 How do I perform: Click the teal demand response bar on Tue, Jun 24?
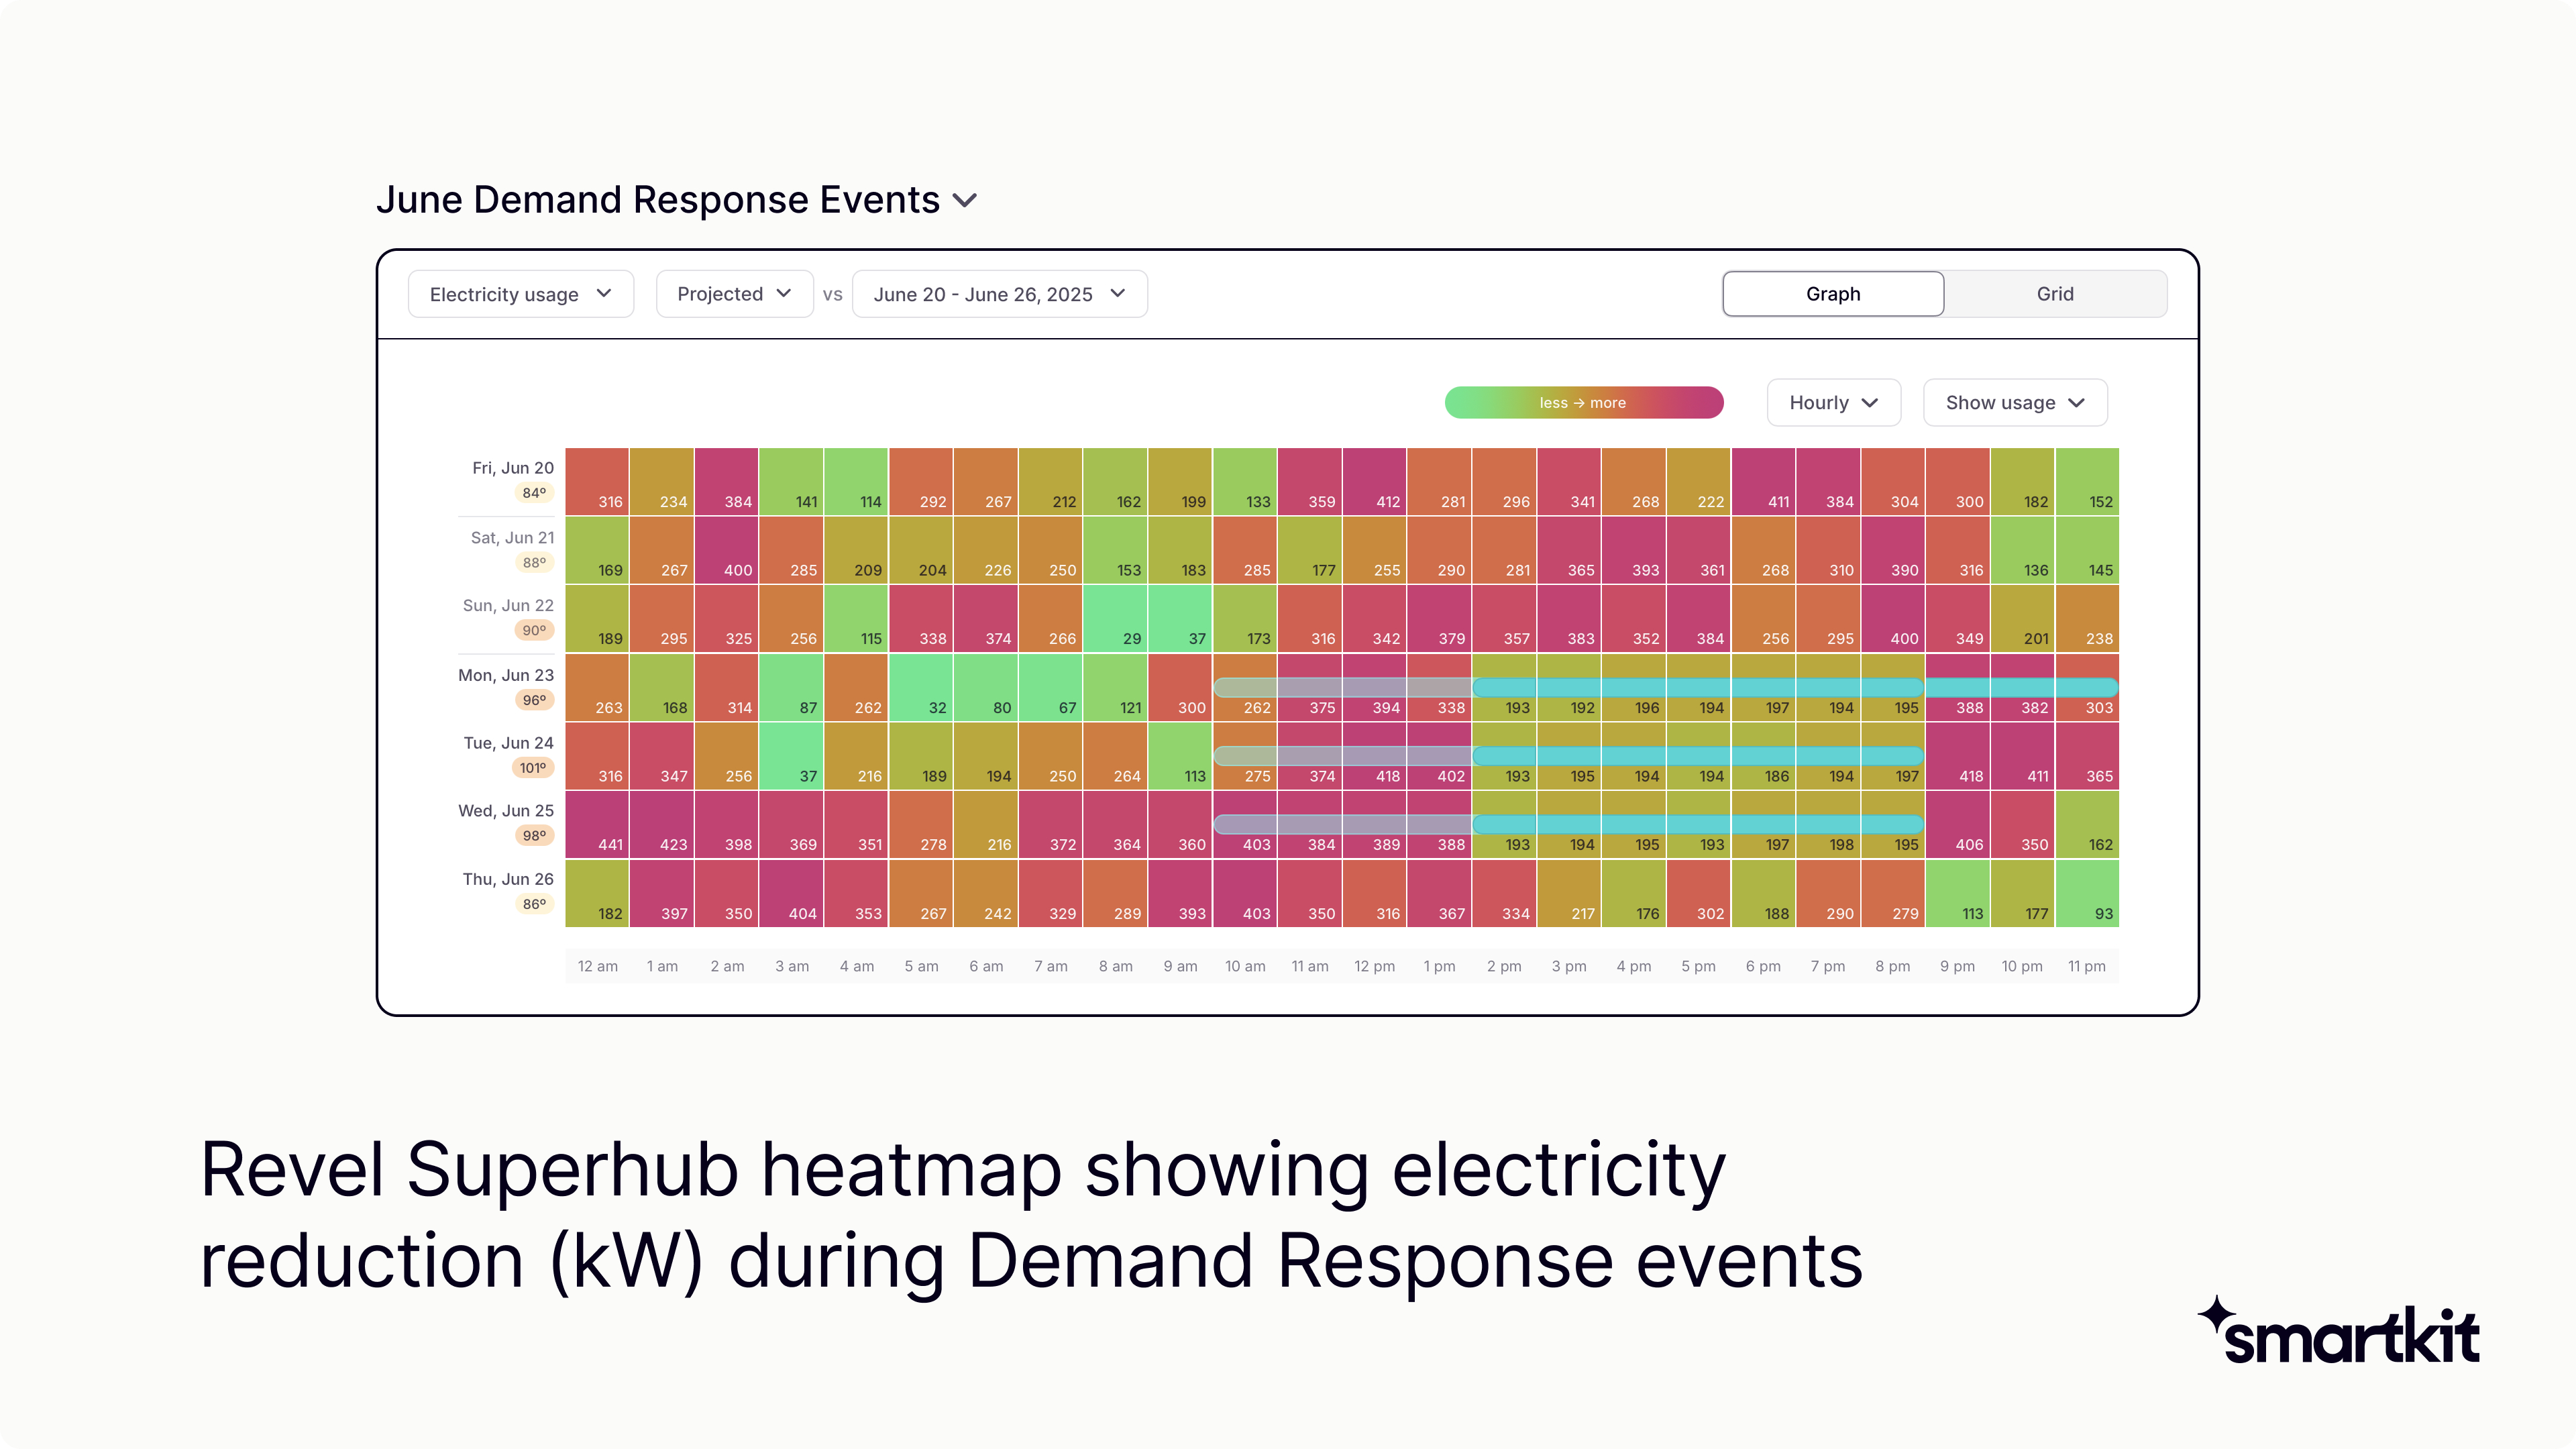tap(1697, 755)
